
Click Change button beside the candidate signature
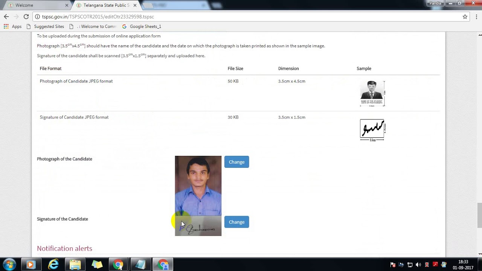(236, 222)
